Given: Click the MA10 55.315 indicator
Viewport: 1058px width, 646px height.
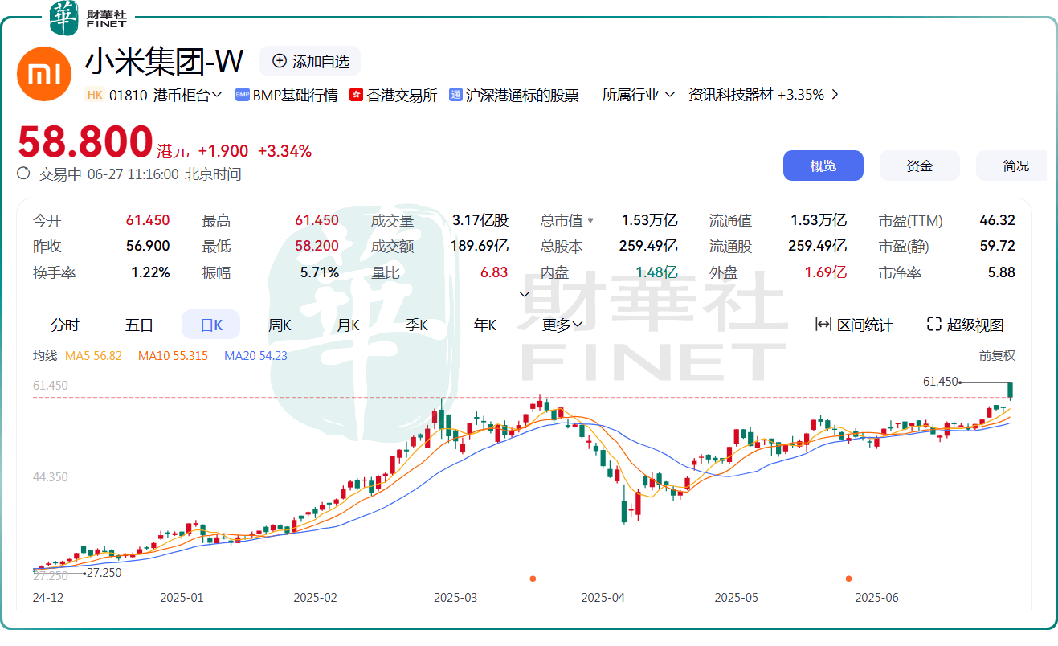Looking at the screenshot, I should click(x=173, y=355).
